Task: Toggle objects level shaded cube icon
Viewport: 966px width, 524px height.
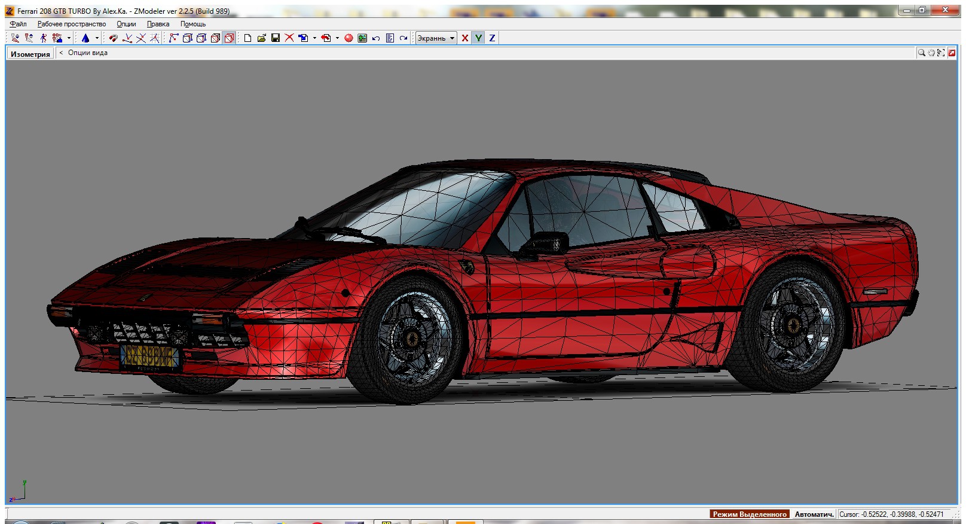Action: pyautogui.click(x=215, y=38)
